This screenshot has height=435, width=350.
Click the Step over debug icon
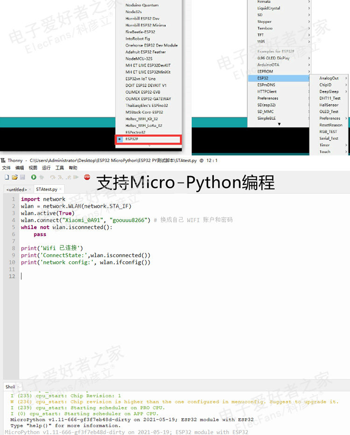coord(53,177)
